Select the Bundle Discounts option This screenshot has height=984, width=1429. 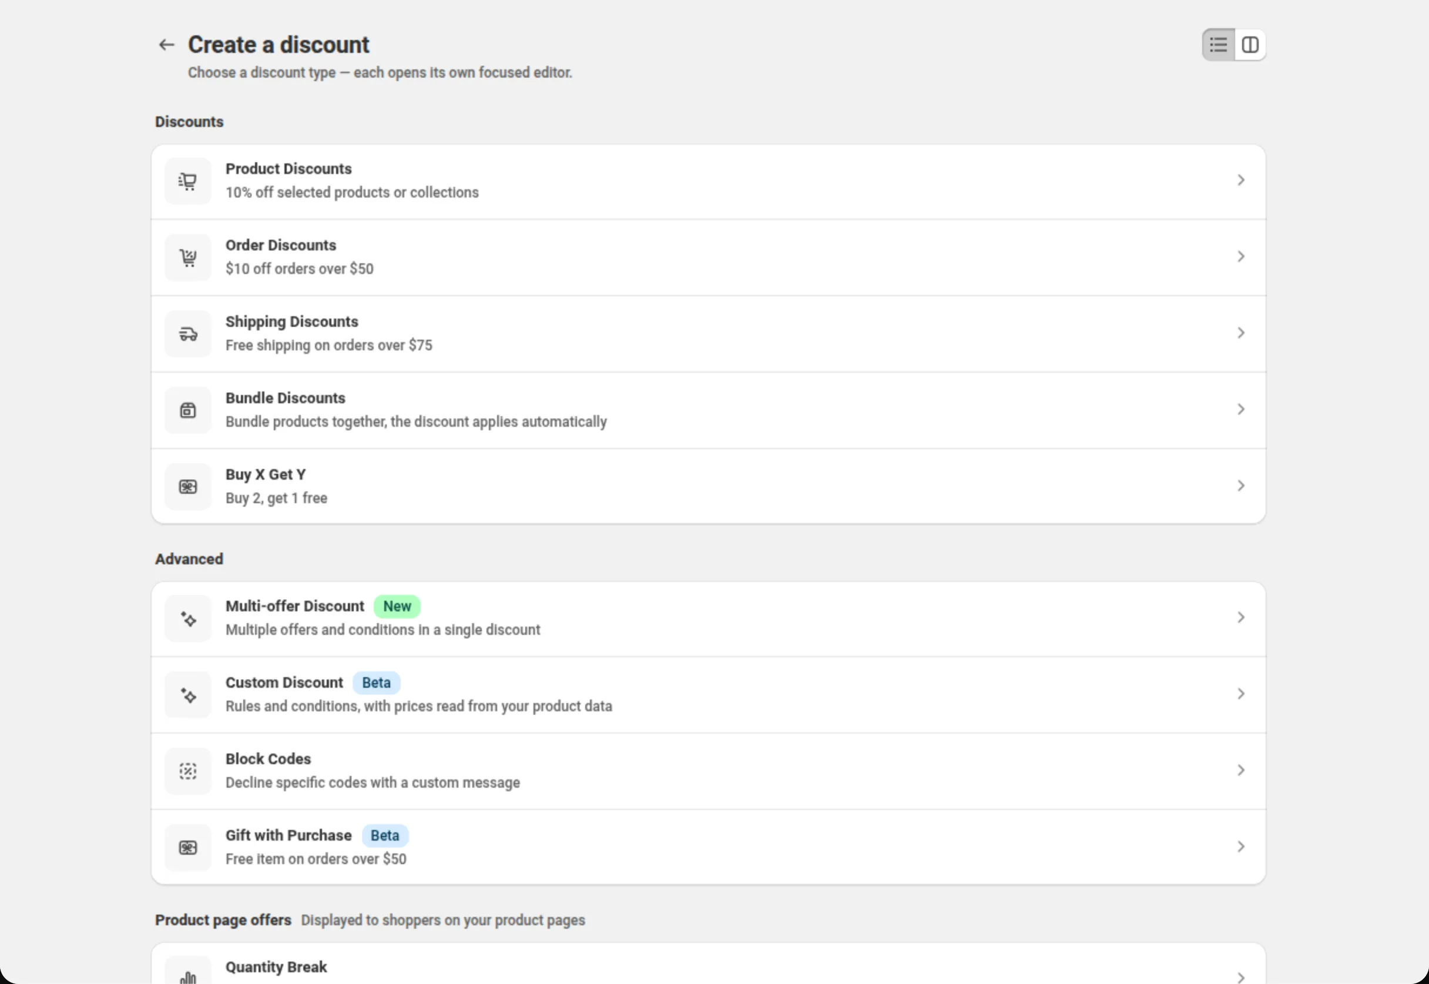coord(709,410)
